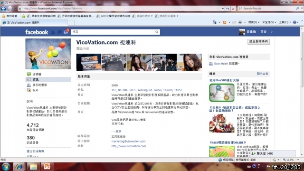The image size is (304, 171).
Task: Click the Print icon in command bar
Action: click(x=240, y=22)
